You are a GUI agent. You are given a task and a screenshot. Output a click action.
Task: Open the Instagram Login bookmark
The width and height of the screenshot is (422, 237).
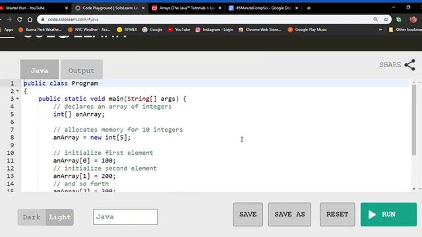point(214,30)
